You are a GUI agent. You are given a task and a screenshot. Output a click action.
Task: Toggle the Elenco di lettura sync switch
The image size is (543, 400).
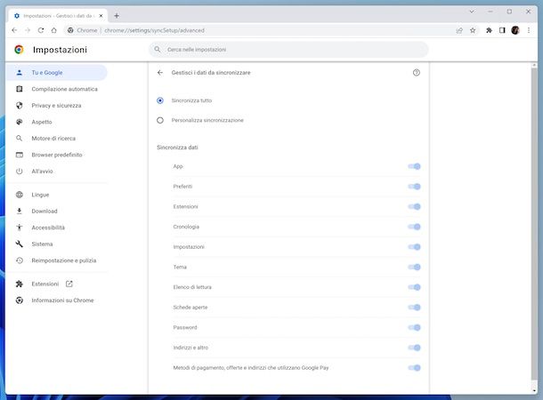point(414,287)
